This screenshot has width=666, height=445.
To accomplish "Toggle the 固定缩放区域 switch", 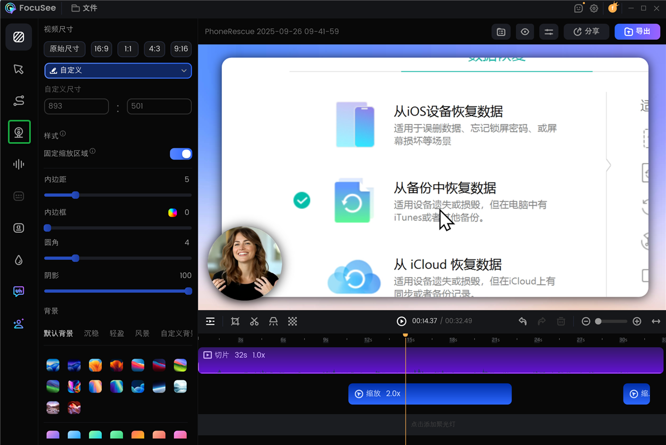I will point(181,154).
